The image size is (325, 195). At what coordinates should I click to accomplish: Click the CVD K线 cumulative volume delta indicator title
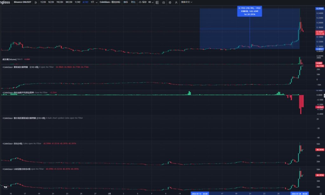click(20, 67)
